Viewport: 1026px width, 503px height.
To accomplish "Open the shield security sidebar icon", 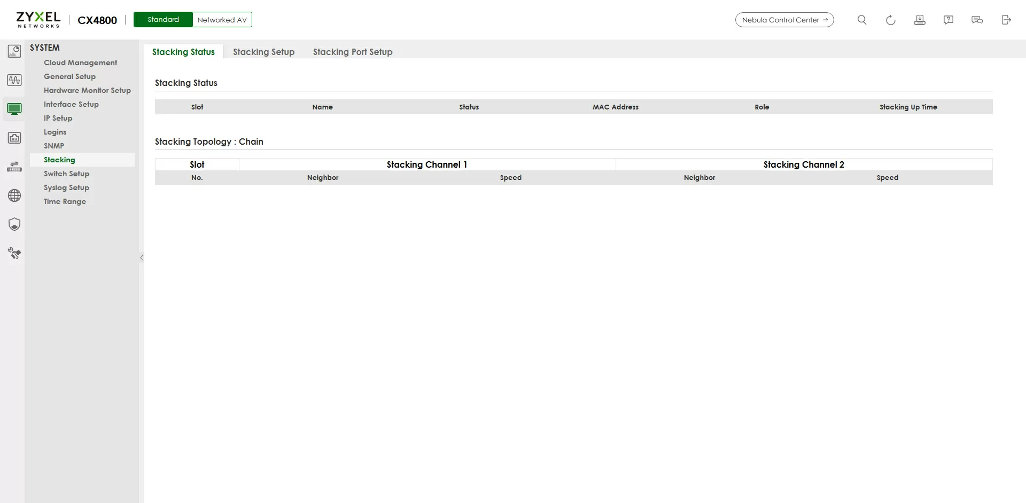I will click(14, 224).
